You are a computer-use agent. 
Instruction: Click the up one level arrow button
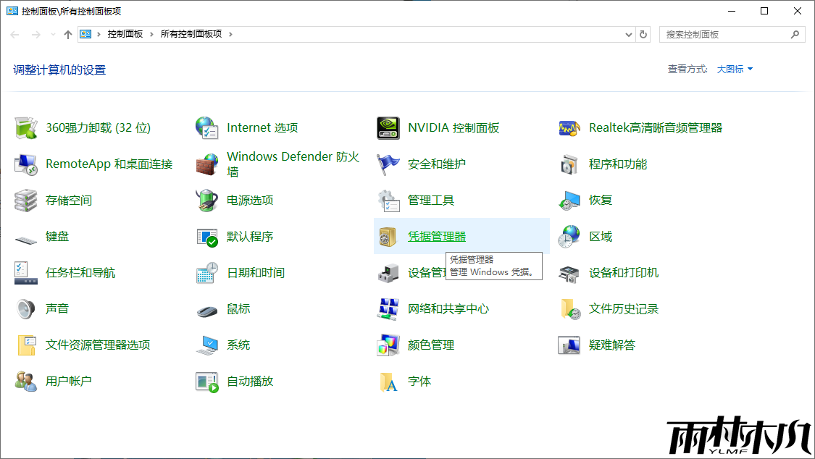(68, 34)
